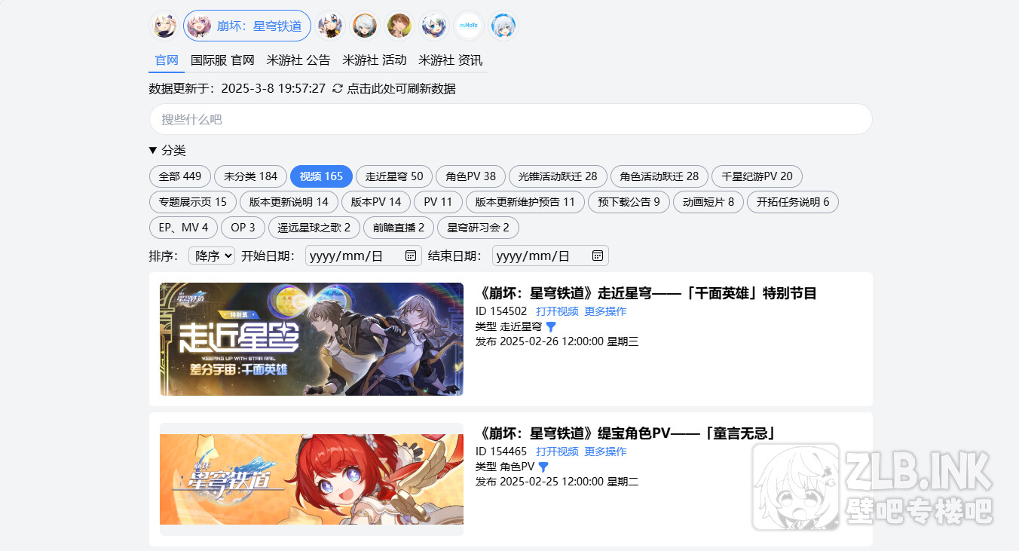Click 更多操作 link for ID 154465

[605, 452]
